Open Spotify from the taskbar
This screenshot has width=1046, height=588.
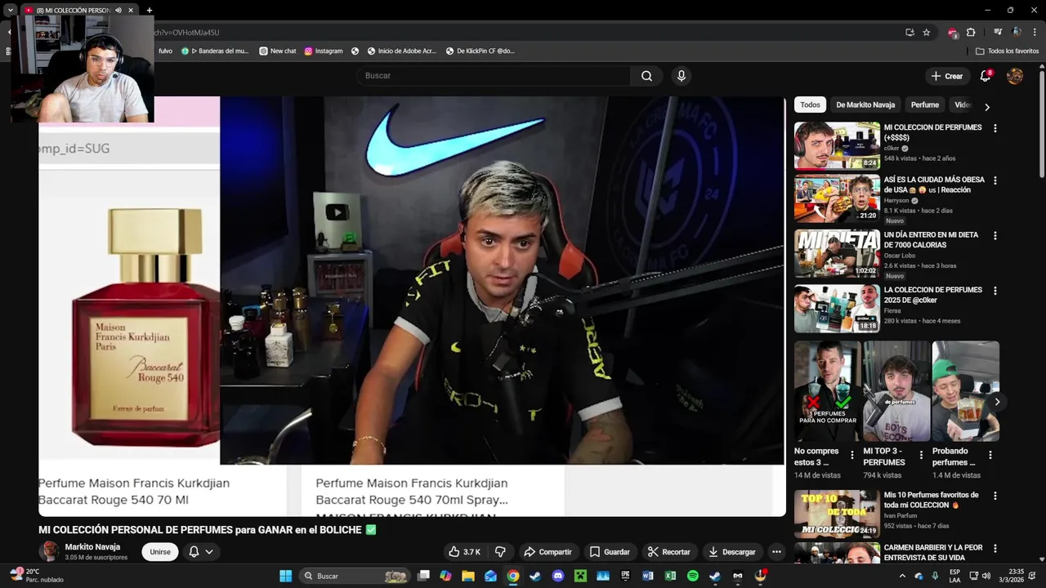coord(692,576)
